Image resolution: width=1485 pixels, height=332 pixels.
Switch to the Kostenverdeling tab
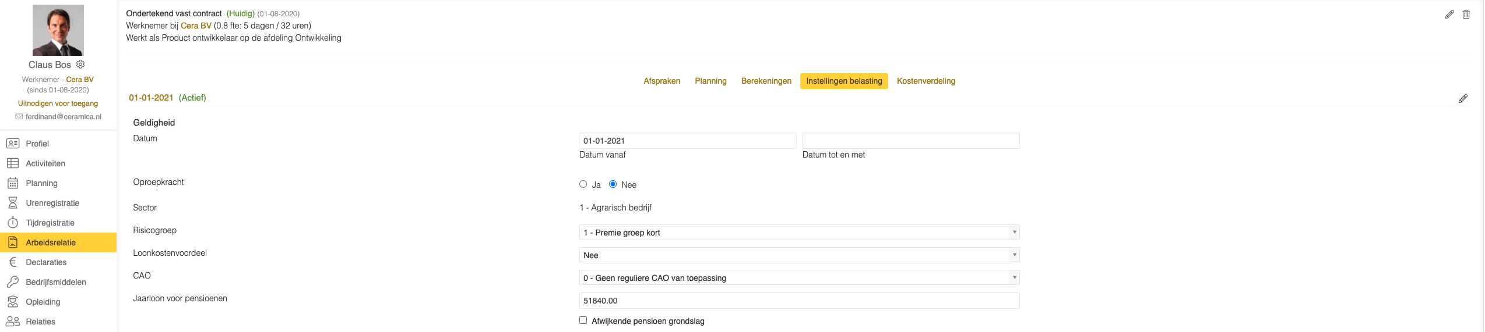[926, 81]
